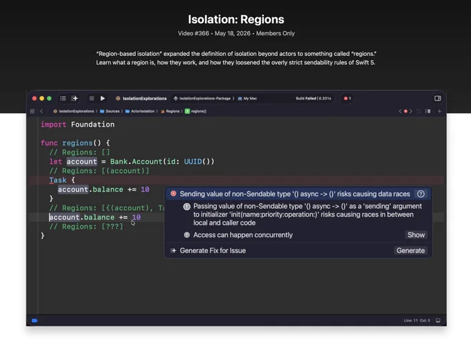
Task: Jump to the next issue arrow
Action: pyautogui.click(x=411, y=111)
